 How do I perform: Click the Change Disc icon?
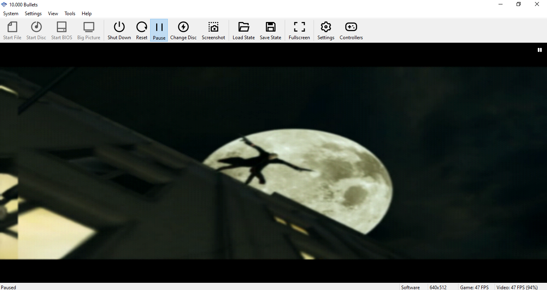tap(183, 30)
